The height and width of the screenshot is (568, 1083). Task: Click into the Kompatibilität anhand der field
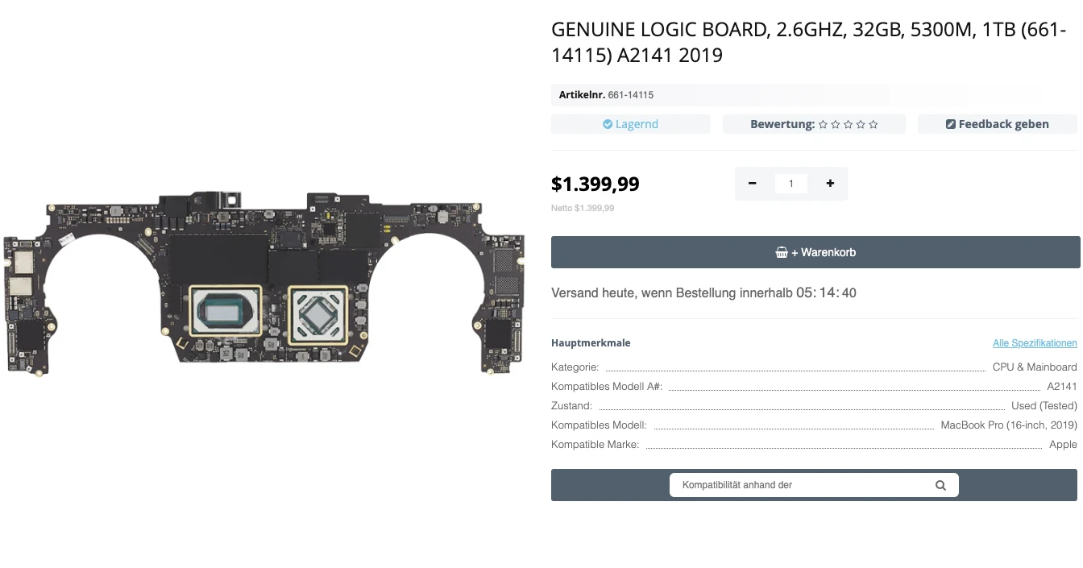click(x=798, y=485)
